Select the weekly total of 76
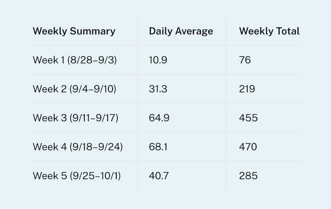This screenshot has width=331, height=209. tap(245, 60)
